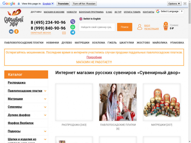This screenshot has width=191, height=143.
Task: Click the souvenir search input field
Action: 97,27
